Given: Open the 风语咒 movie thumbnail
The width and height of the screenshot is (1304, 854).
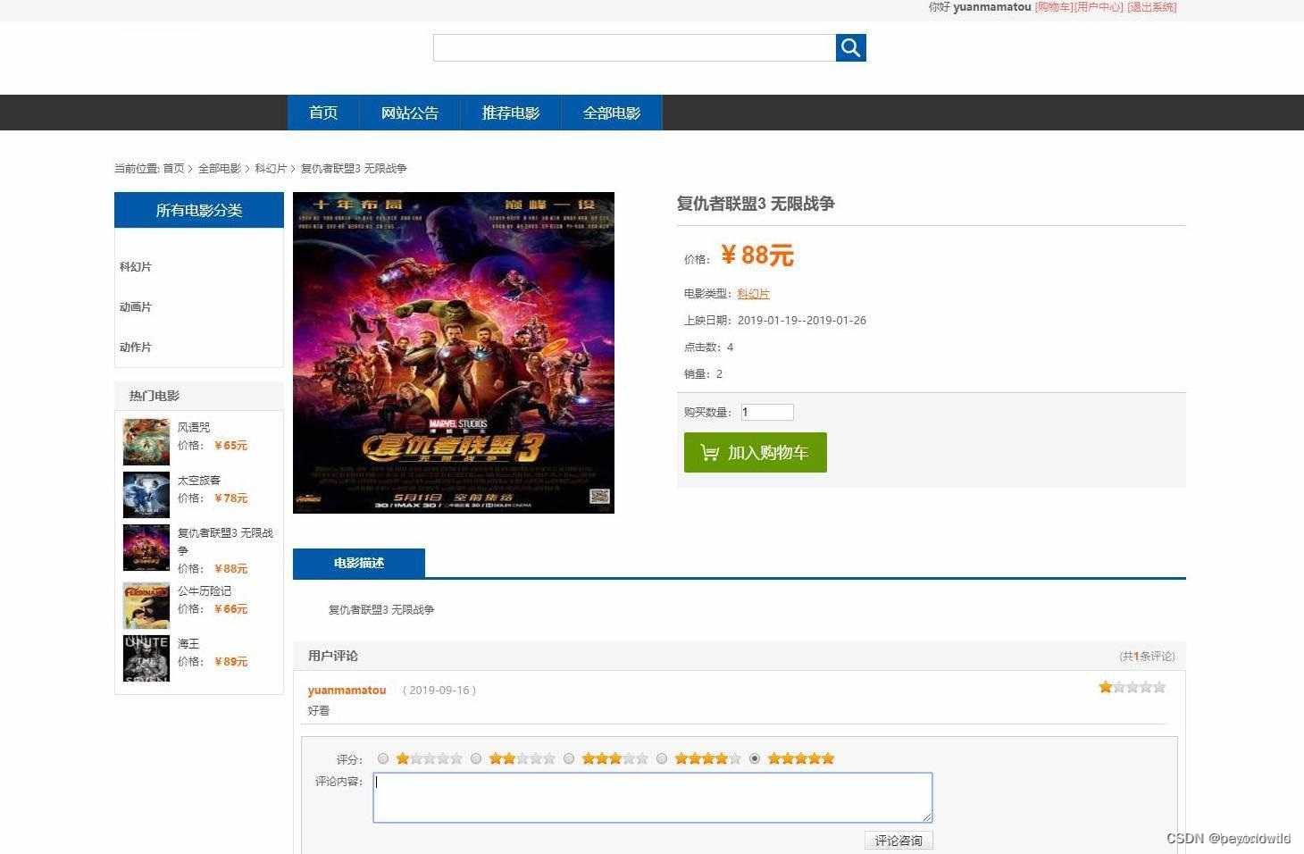Looking at the screenshot, I should pos(146,442).
